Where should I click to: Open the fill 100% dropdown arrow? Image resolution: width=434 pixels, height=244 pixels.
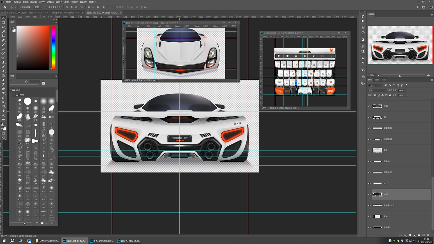406,95
